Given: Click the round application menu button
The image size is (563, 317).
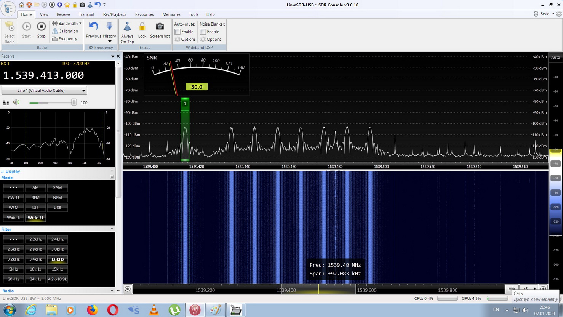Looking at the screenshot, I should click(x=8, y=8).
